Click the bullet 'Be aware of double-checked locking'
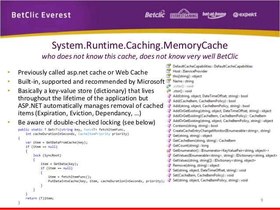The image size is (280, 210). pos(86,122)
